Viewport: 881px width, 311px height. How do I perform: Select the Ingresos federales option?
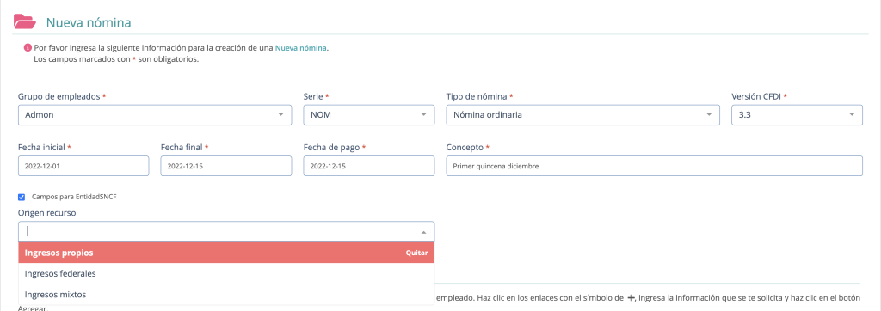point(226,273)
